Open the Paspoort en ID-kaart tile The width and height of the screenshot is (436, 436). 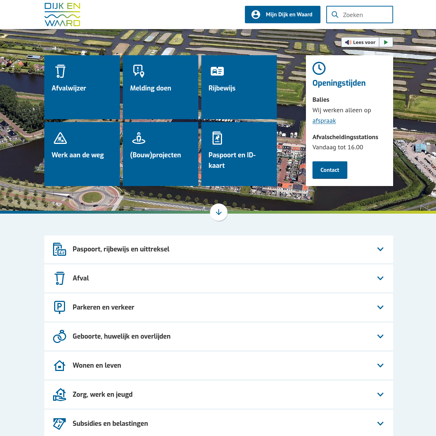click(239, 154)
